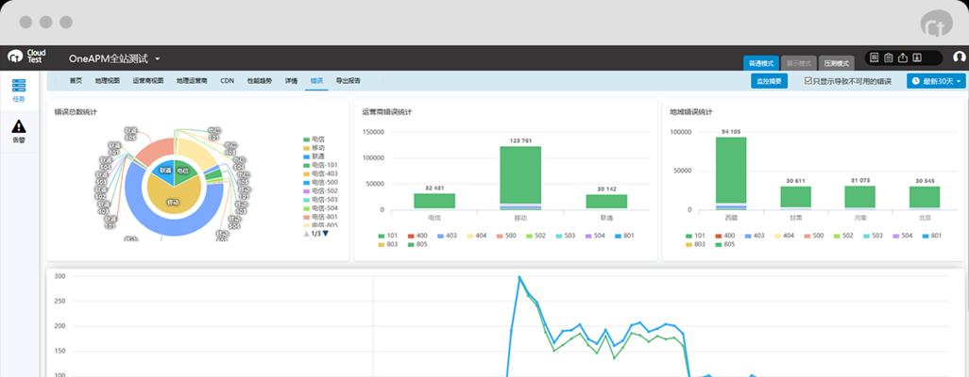969x377 pixels.
Task: Select 展示模式 mode button
Action: pyautogui.click(x=798, y=63)
